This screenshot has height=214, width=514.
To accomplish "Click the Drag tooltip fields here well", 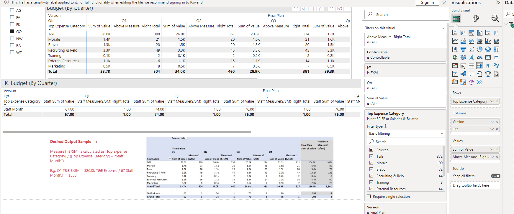I will coord(475,185).
